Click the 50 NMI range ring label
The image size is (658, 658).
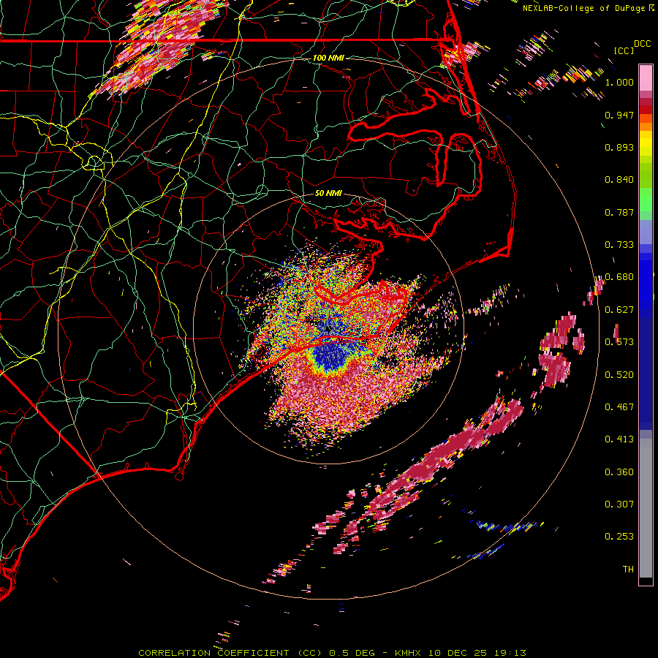pyautogui.click(x=328, y=194)
